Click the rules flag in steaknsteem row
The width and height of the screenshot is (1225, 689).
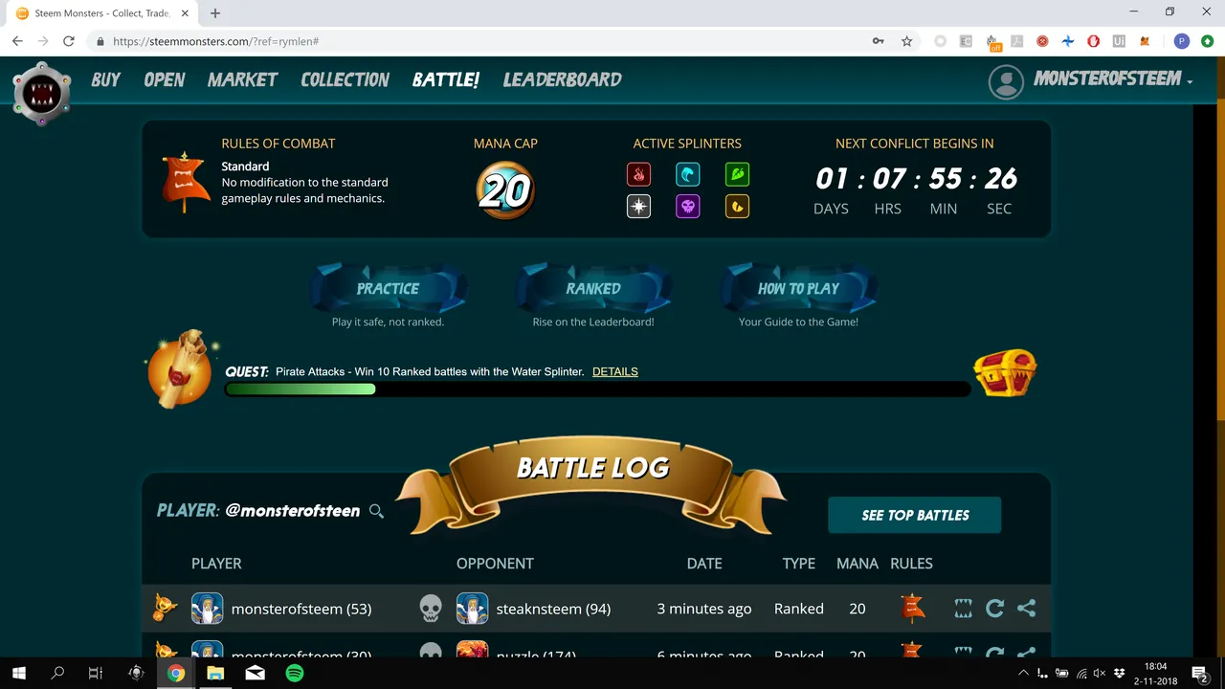point(912,608)
